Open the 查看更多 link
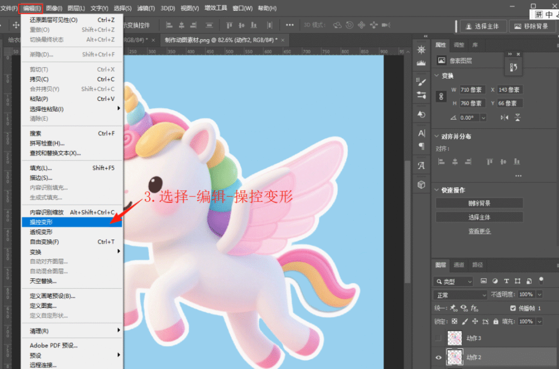 (479, 231)
